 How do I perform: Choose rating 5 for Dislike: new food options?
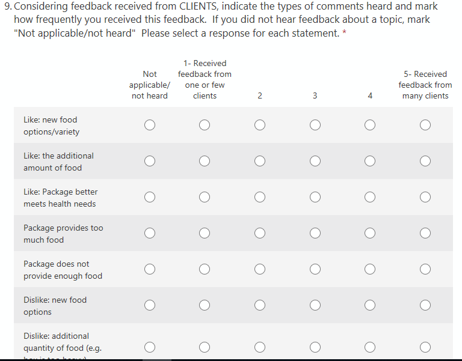click(425, 305)
